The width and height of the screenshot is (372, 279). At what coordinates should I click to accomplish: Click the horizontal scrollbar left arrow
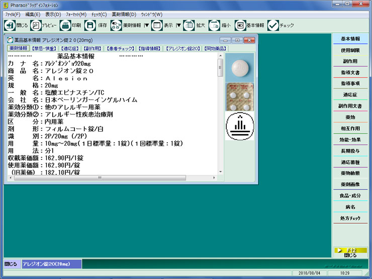(10, 177)
